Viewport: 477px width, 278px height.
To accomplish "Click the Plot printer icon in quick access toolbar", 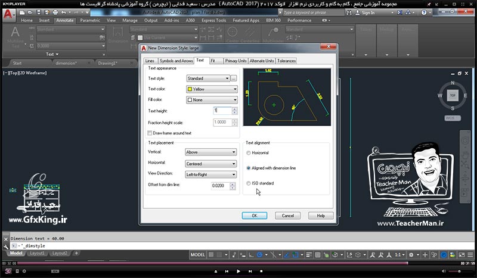I will pos(55,13).
